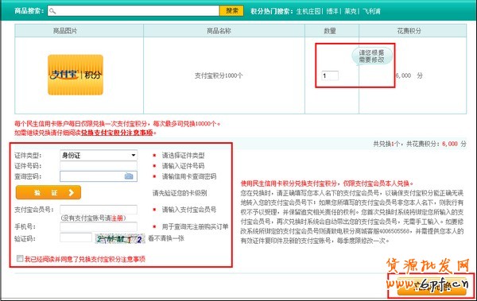This screenshot has height=301, width=477.
Task: Click the red 注册 link
Action: click(117, 218)
